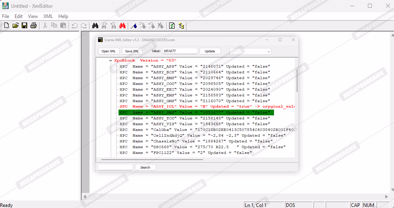Select the ASSY_BMS XPC row
This screenshot has height=208, width=394.
pyautogui.click(x=195, y=78)
